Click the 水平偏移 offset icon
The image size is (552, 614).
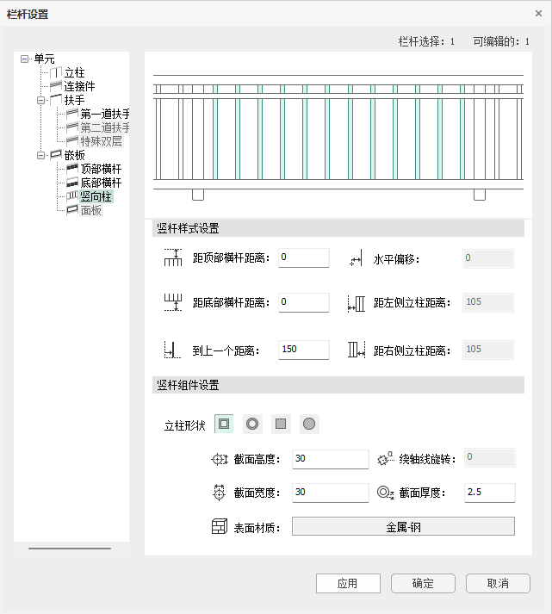pyautogui.click(x=357, y=258)
